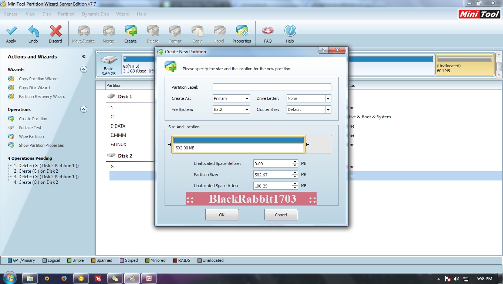Open the Drive Letter dropdown
The height and width of the screenshot is (284, 503).
coord(328,98)
